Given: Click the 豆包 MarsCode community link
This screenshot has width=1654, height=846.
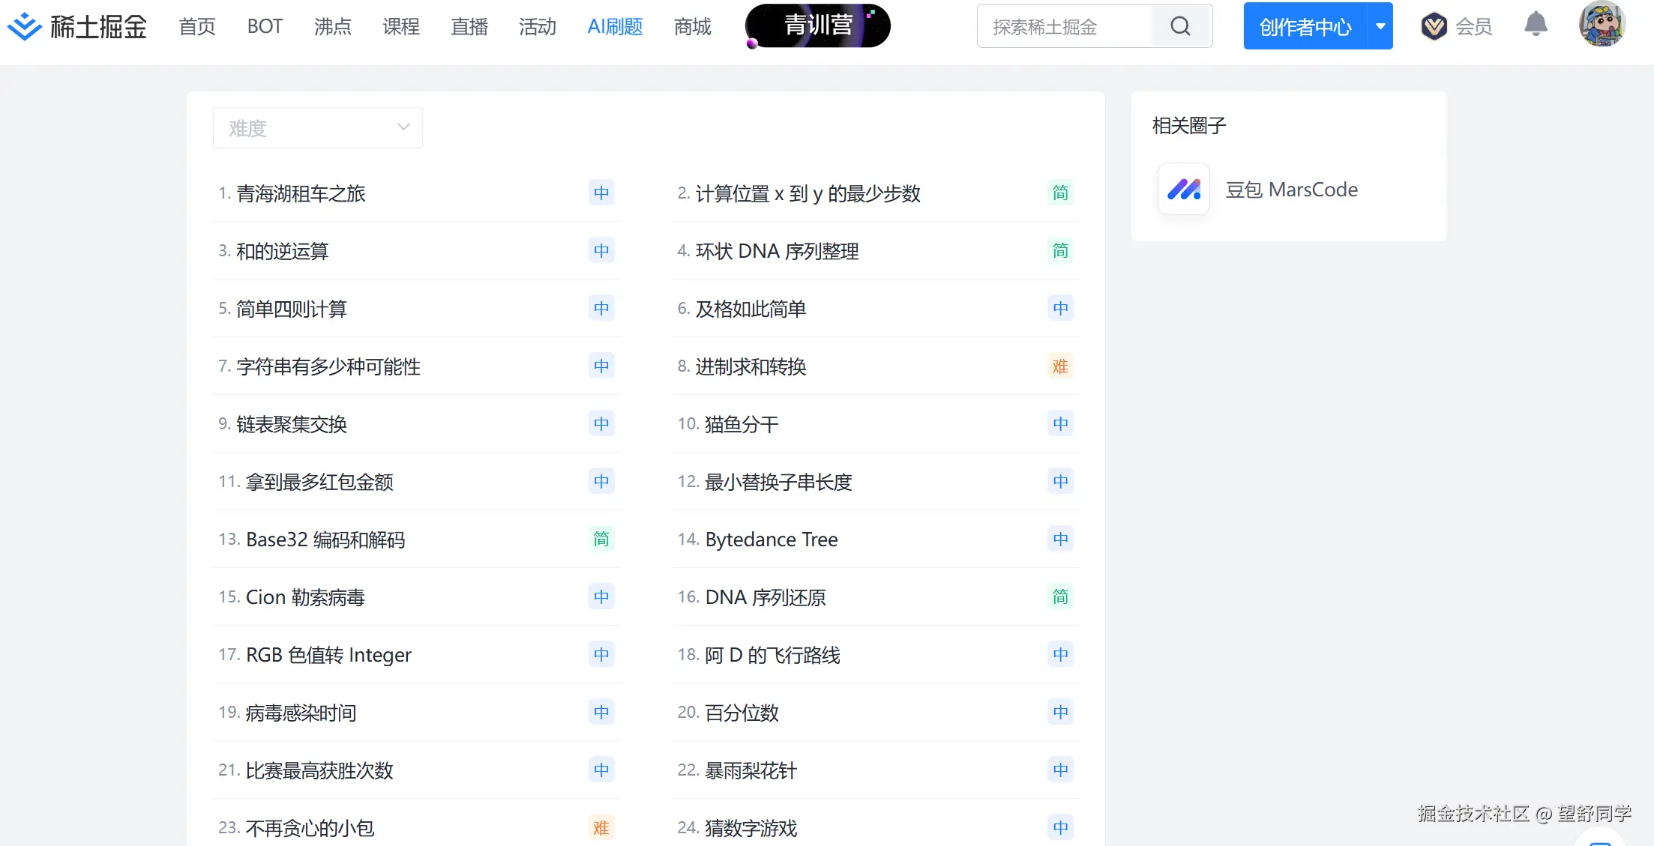Looking at the screenshot, I should point(1292,189).
